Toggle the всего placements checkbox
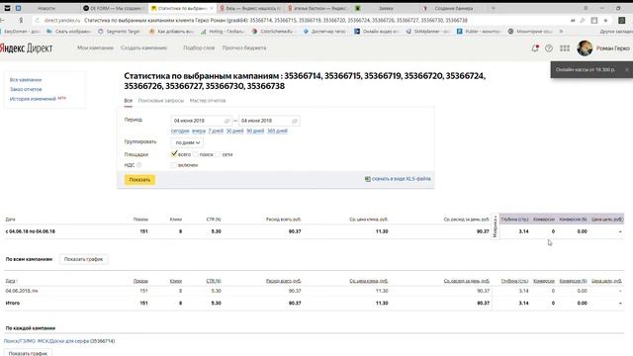 (174, 154)
